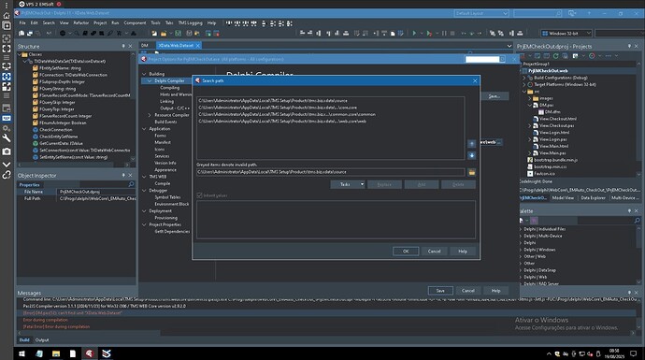
Task: Close the XData.Web.Dataset editor tab
Action: coord(198,46)
